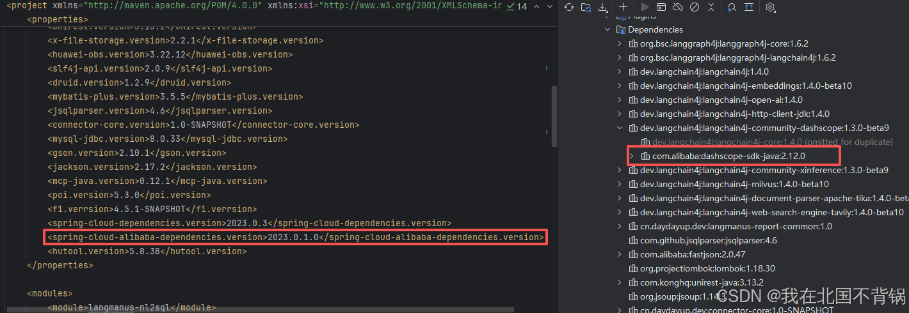Expand dev.langchain4j:langchain4j:1.4.0 dependency
The image size is (909, 313).
pyautogui.click(x=619, y=72)
